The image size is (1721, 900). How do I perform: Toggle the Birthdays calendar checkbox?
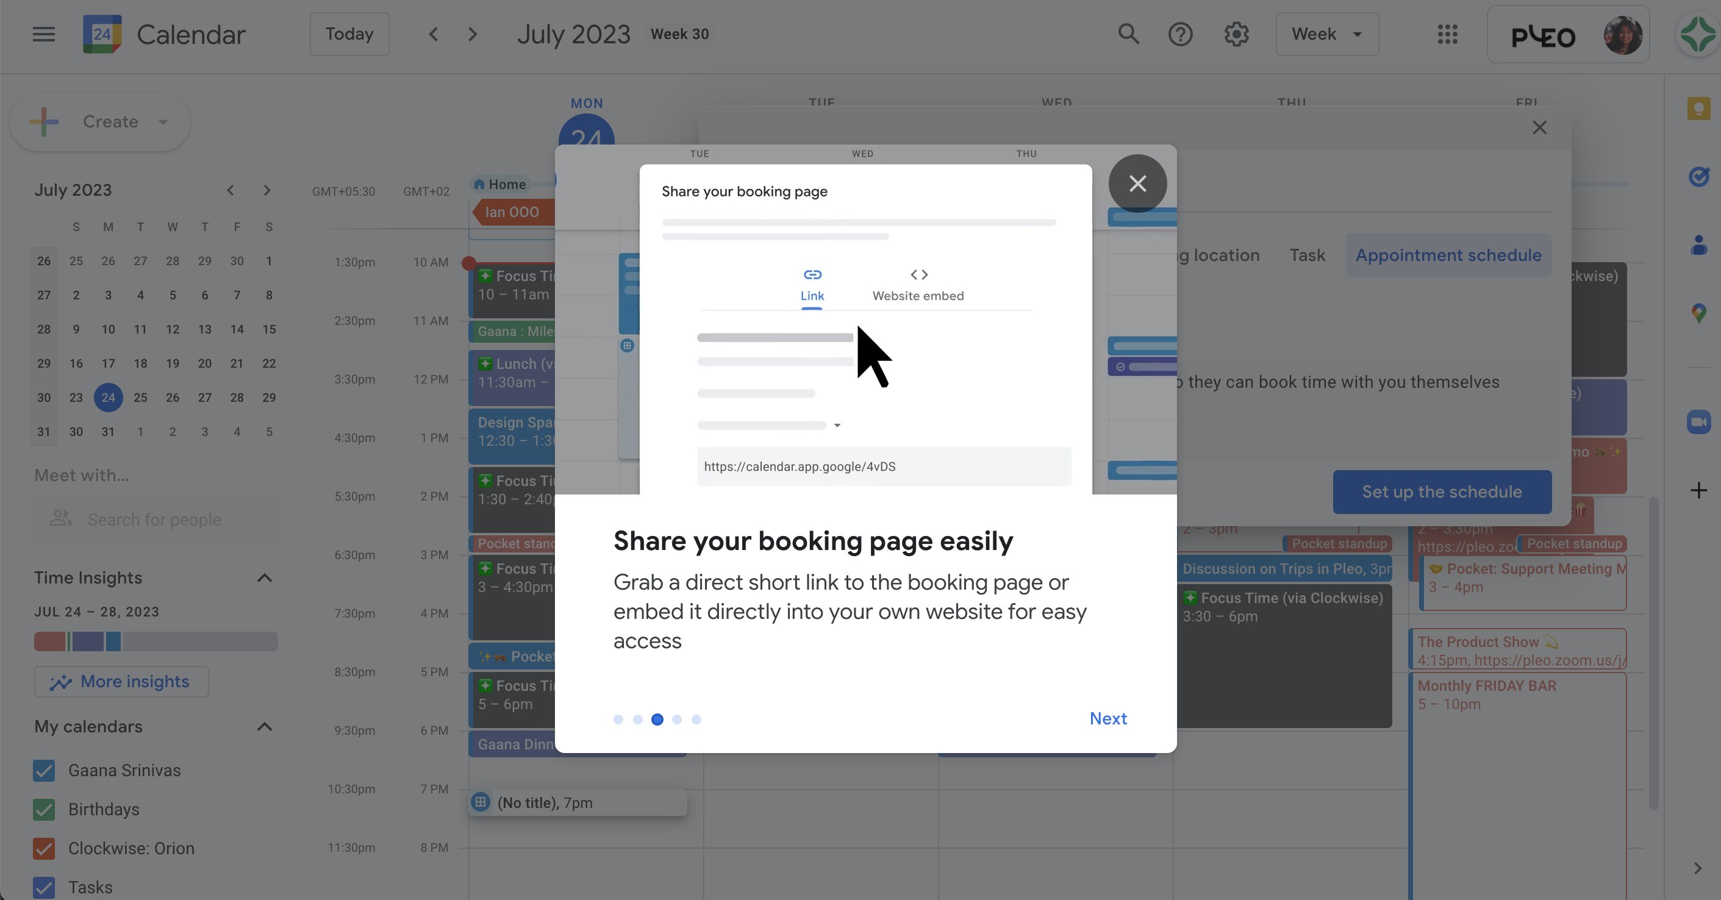[x=44, y=809]
